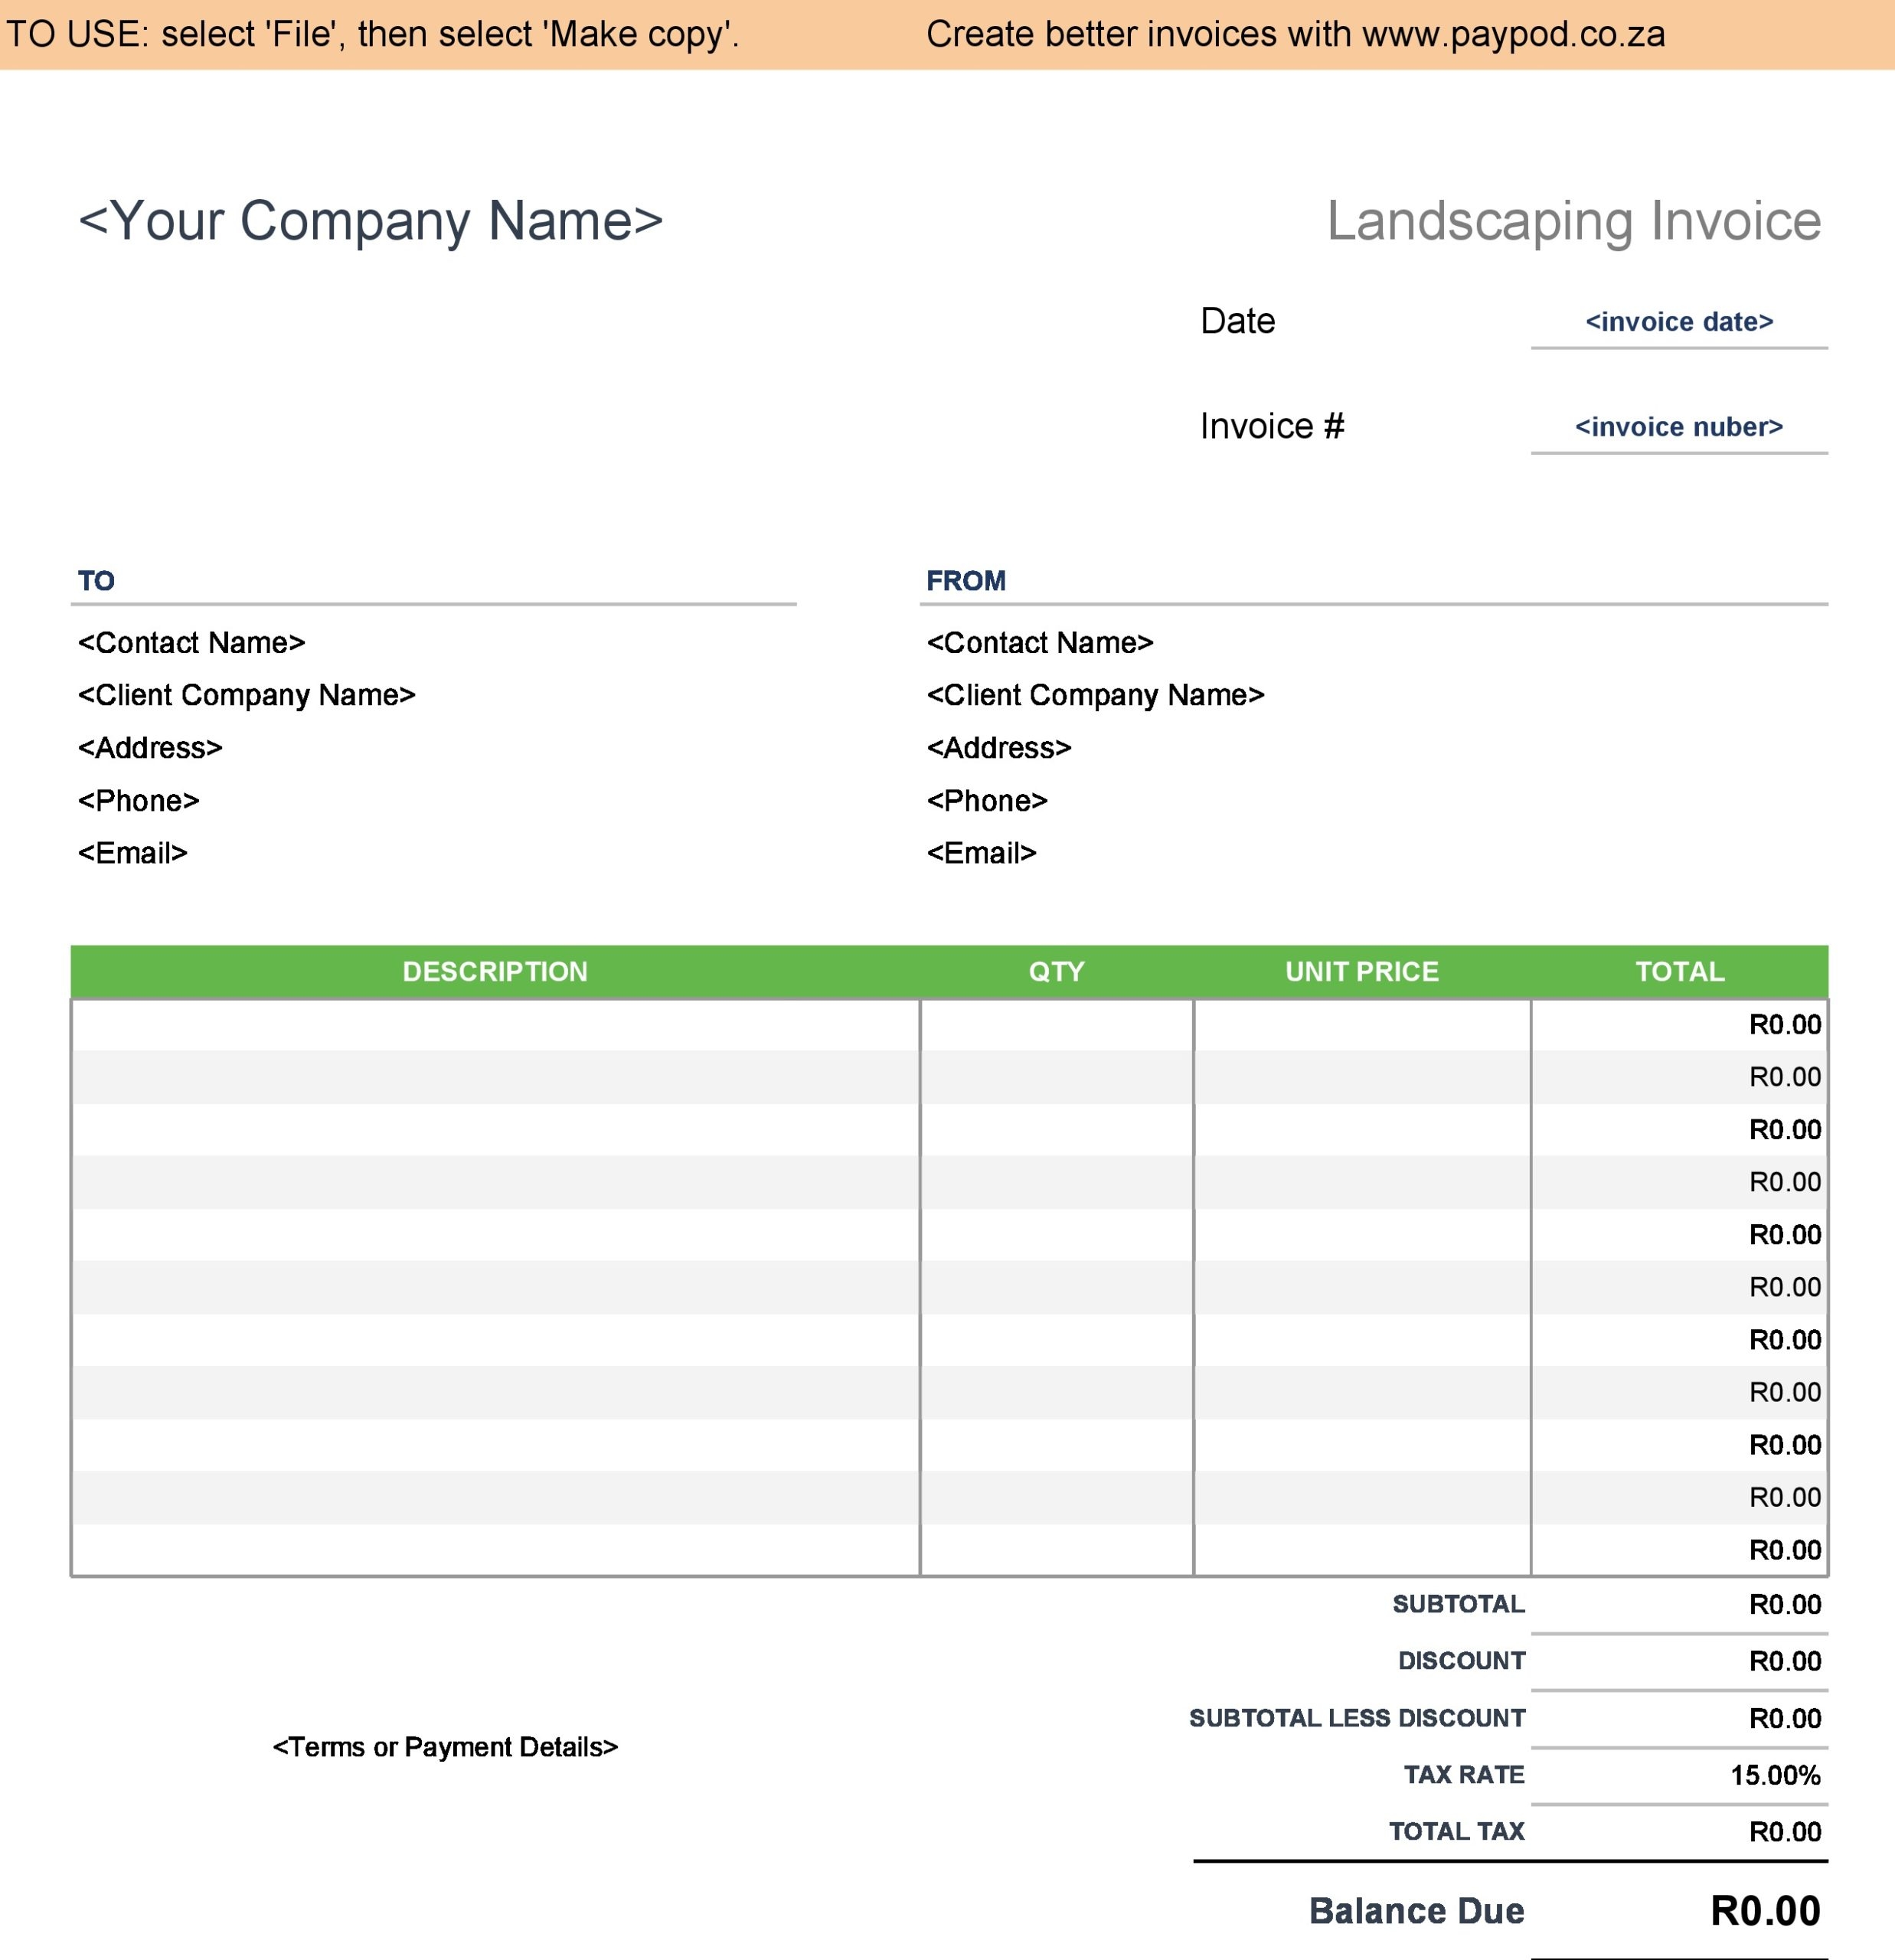Screen dimensions: 1895x1960
Task: Select the QTY column header
Action: tap(1056, 972)
